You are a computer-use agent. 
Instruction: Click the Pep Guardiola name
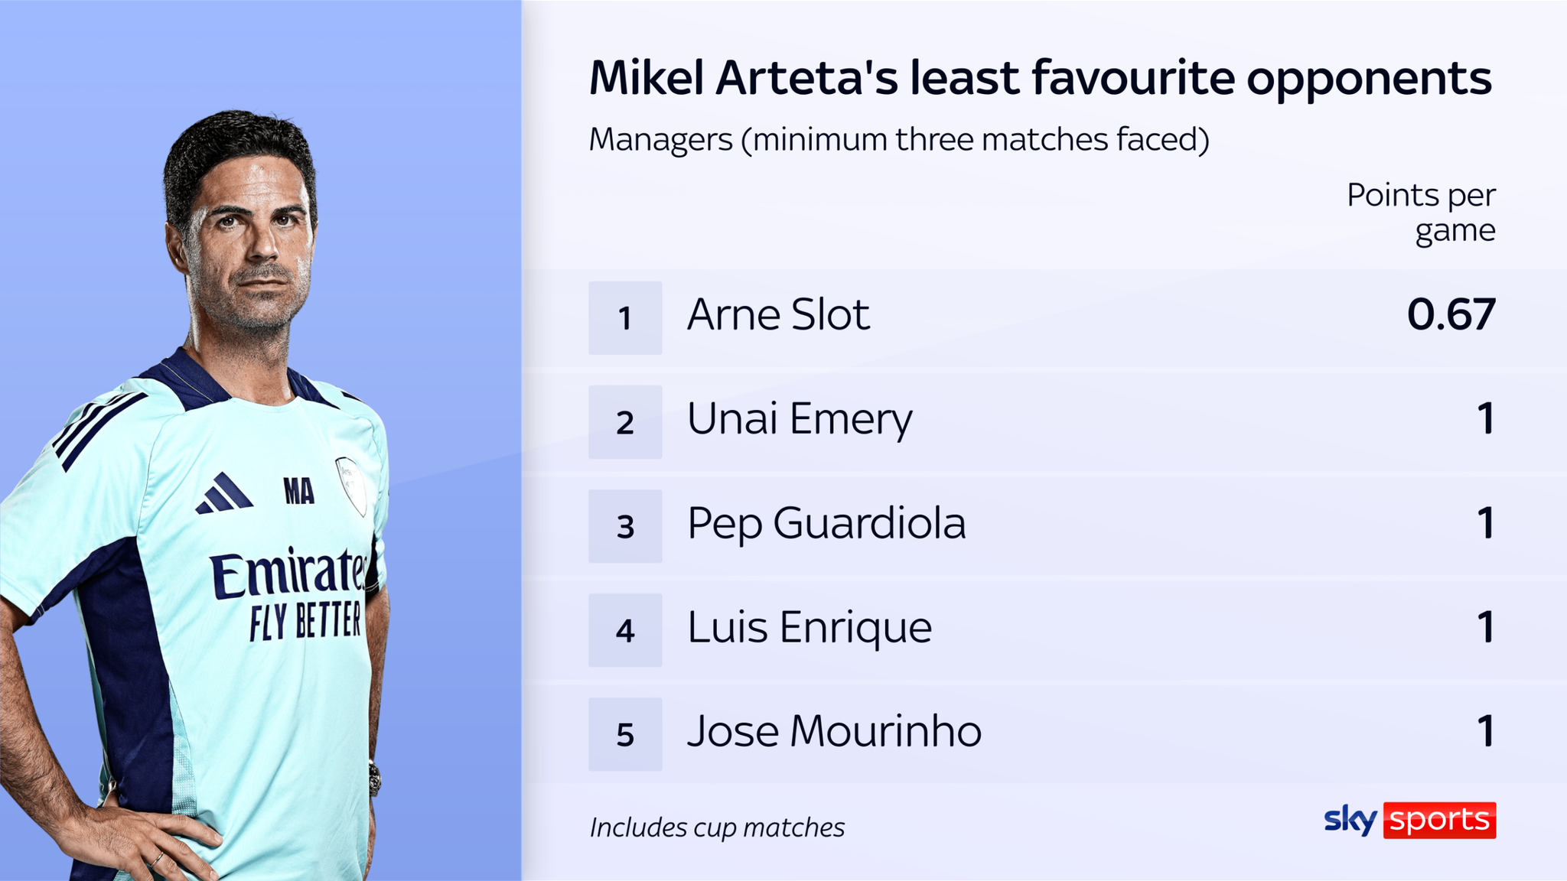[x=826, y=524]
